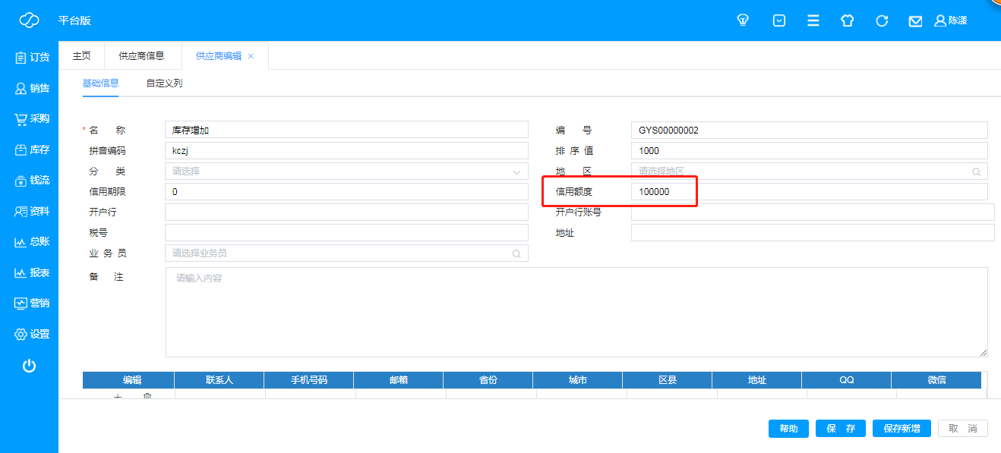The height and width of the screenshot is (453, 1001).
Task: Click the QQ column header
Action: [x=846, y=379]
